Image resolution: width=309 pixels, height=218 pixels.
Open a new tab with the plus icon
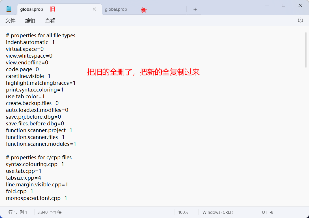click(x=195, y=9)
